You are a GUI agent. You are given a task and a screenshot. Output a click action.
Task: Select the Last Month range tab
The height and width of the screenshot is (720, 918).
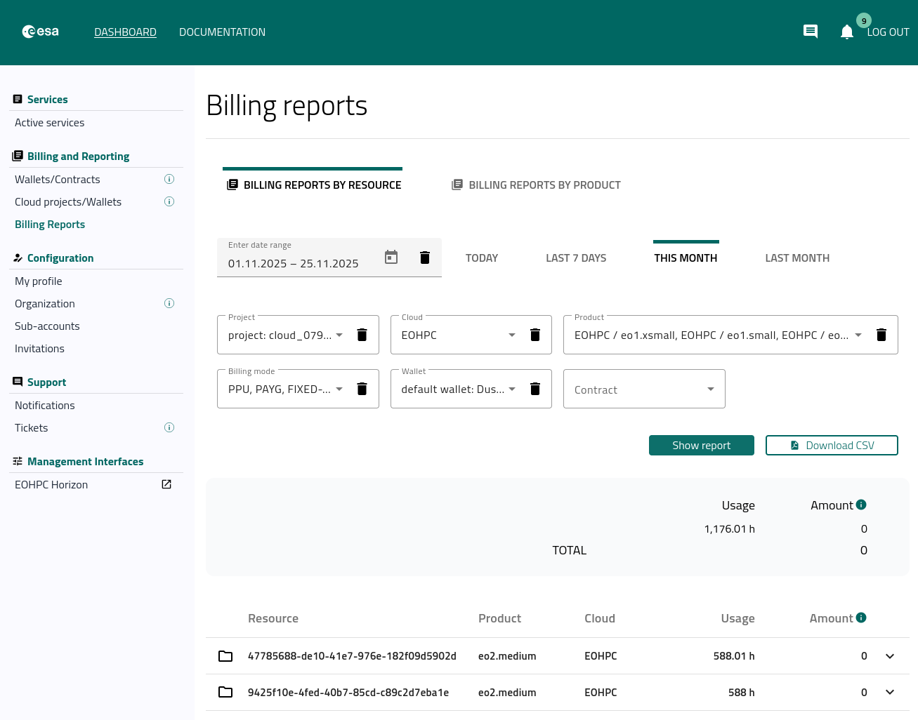click(796, 258)
